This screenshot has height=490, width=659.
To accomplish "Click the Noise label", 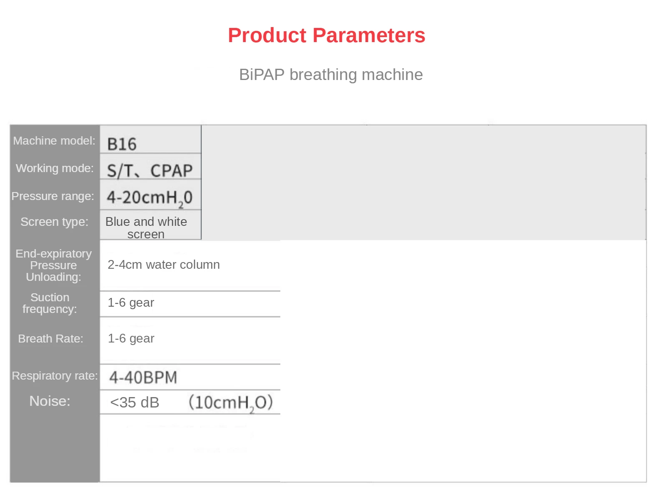I will pyautogui.click(x=50, y=401).
